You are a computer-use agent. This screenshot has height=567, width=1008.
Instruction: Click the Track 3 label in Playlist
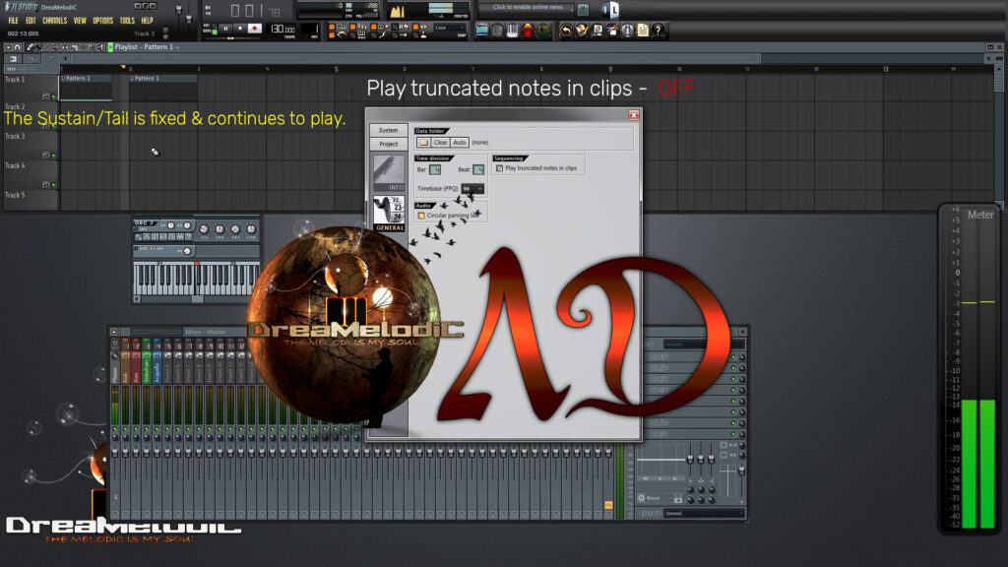15,136
